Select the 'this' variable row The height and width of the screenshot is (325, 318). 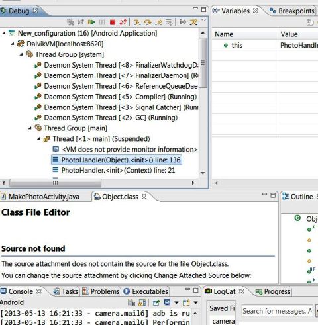coord(265,45)
